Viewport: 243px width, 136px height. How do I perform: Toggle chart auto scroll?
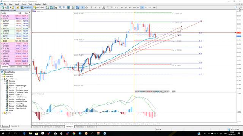pyautogui.click(x=73, y=8)
